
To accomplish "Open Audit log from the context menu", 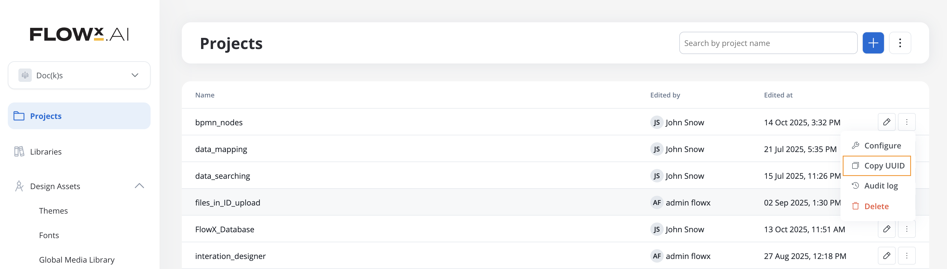I will pos(880,186).
